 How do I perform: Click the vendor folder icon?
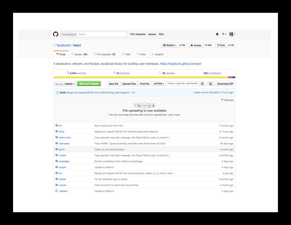click(57, 185)
